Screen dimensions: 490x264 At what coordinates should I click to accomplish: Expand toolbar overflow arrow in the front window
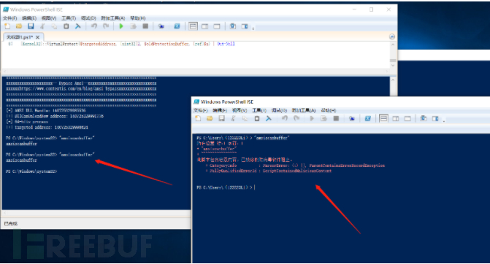(x=444, y=120)
